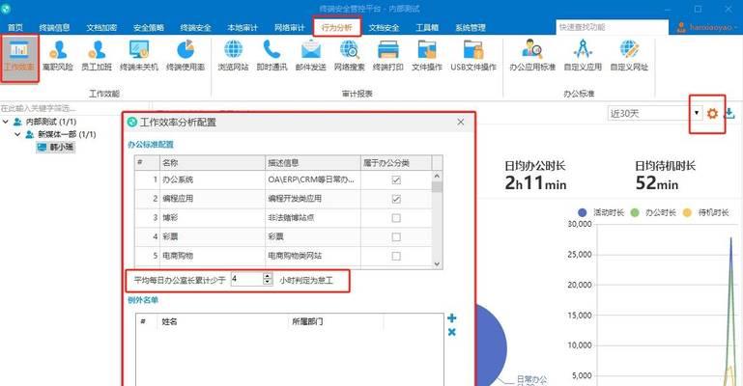Click the 属于办公分类 column header

click(x=396, y=163)
